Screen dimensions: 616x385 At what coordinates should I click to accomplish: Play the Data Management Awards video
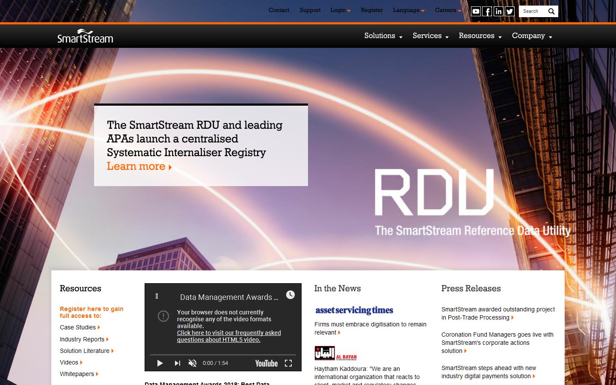tap(160, 363)
